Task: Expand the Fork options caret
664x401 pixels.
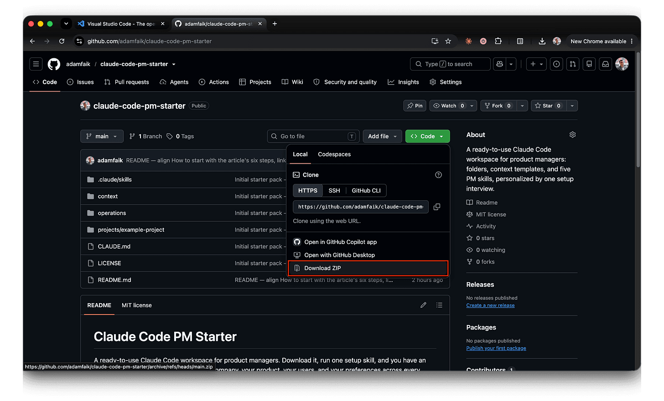Action: (522, 106)
